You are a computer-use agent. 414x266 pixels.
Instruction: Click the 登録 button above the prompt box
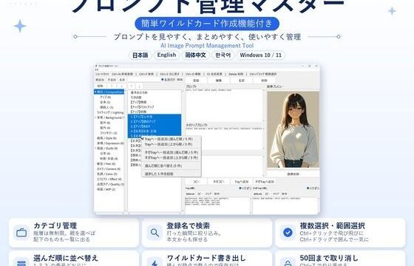[196, 81]
